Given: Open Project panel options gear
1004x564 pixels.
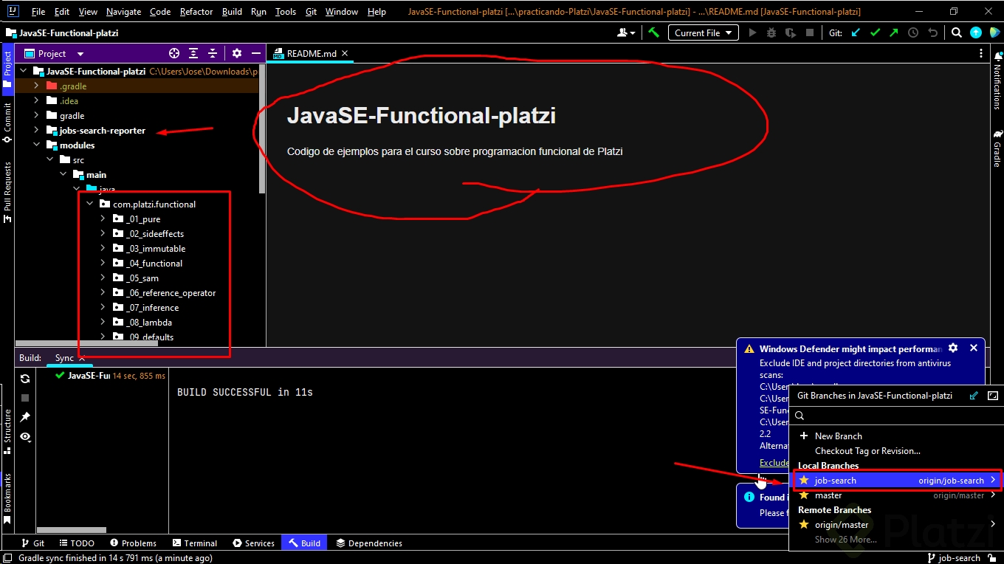Looking at the screenshot, I should pyautogui.click(x=237, y=53).
